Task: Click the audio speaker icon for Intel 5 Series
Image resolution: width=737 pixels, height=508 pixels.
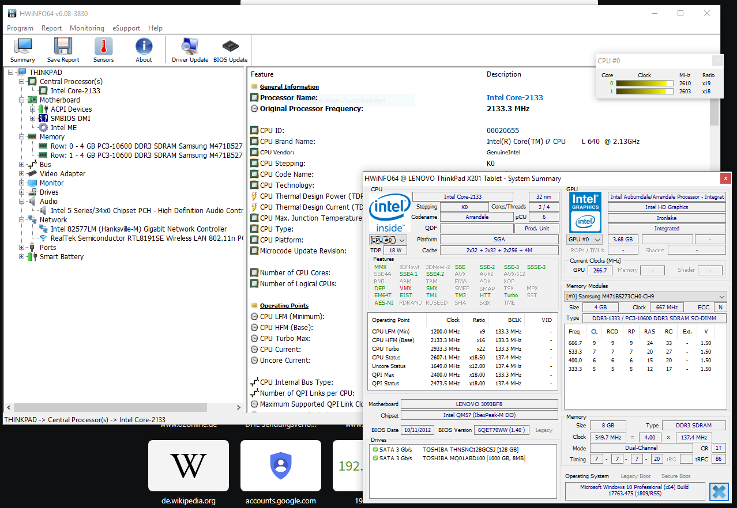Action: tap(43, 210)
